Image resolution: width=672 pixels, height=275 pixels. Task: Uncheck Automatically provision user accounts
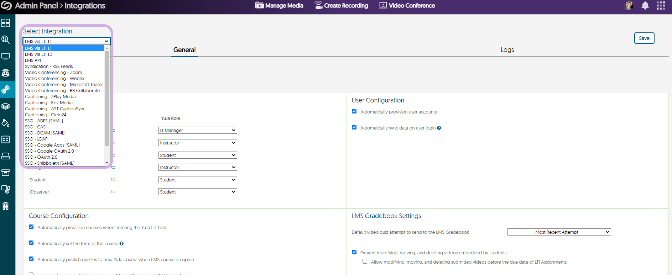click(354, 111)
